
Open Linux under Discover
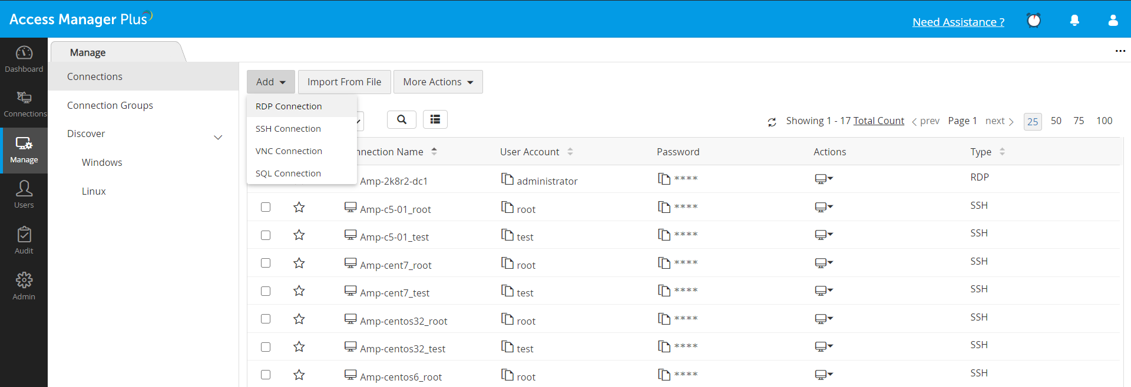click(x=94, y=191)
